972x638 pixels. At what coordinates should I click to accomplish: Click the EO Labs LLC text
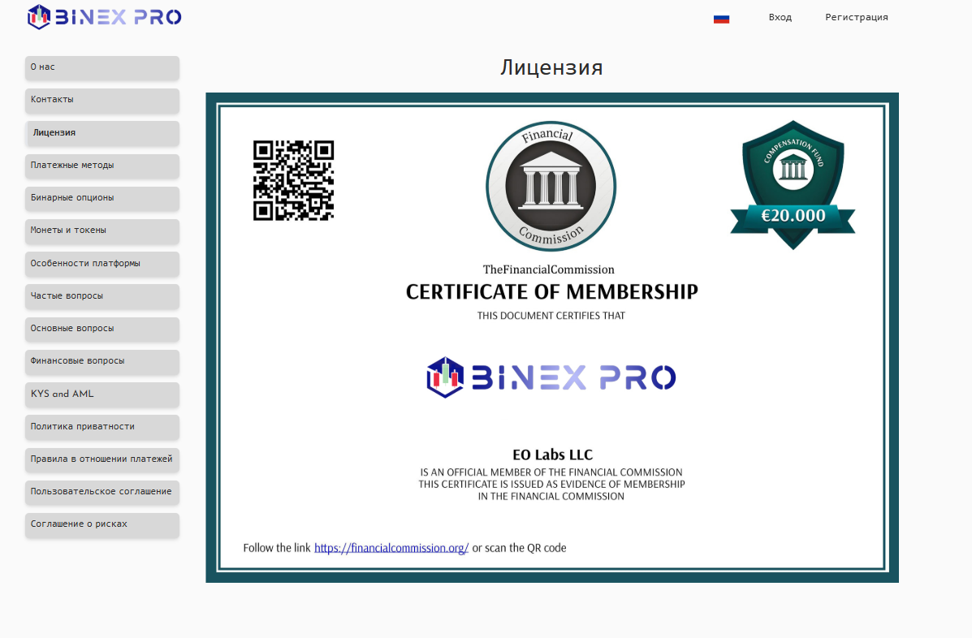tap(552, 455)
